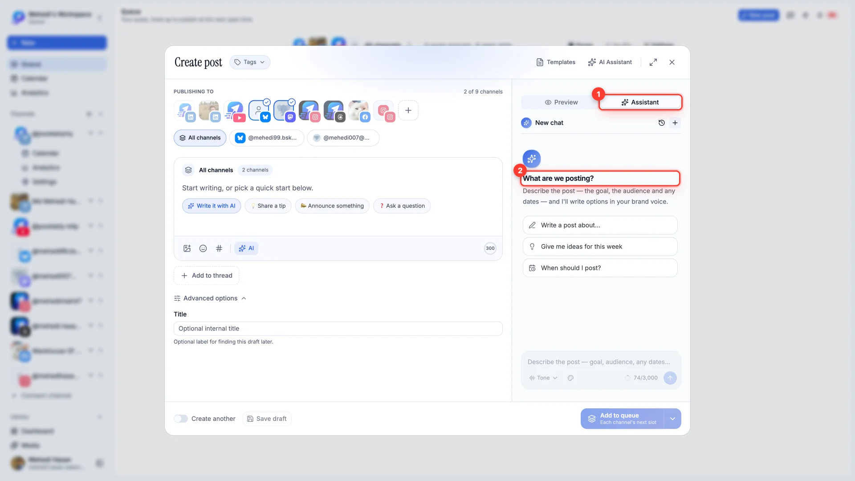The image size is (855, 481).
Task: Deselect the Bluesky channel avatar
Action: (x=259, y=110)
